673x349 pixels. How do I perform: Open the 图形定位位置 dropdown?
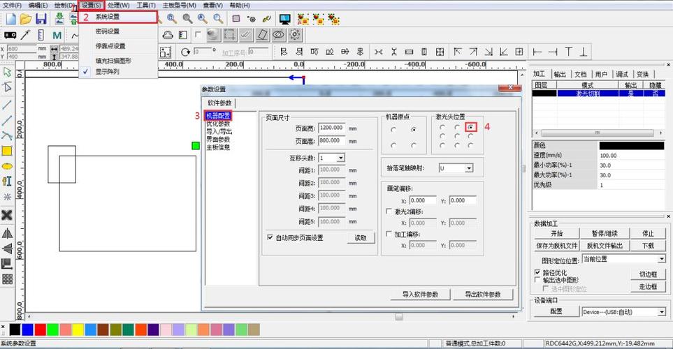click(x=661, y=259)
